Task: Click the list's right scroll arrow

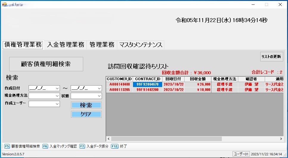Action: pos(281,139)
